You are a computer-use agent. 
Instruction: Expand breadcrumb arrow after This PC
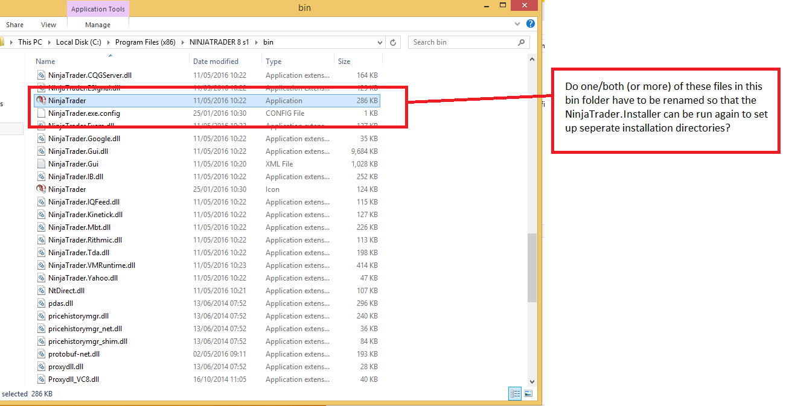coord(49,42)
